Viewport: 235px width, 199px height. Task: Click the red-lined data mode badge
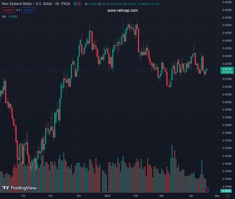point(80,4)
